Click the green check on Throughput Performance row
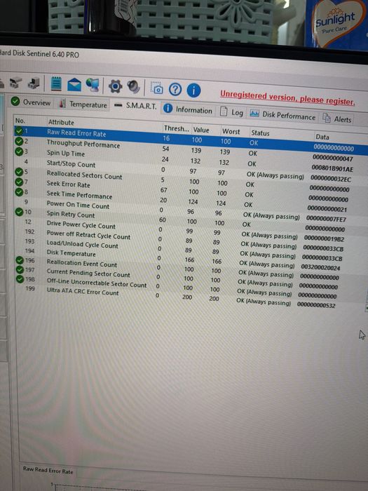 coord(19,141)
